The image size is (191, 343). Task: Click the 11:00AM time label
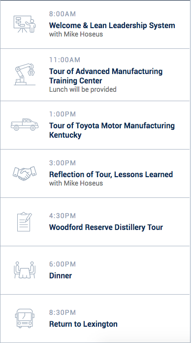tap(65, 60)
